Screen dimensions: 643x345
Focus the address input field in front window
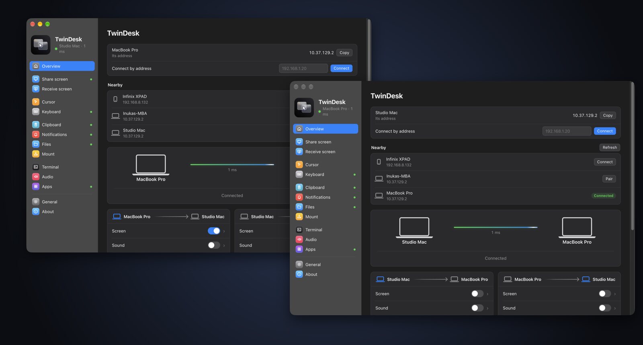[567, 131]
